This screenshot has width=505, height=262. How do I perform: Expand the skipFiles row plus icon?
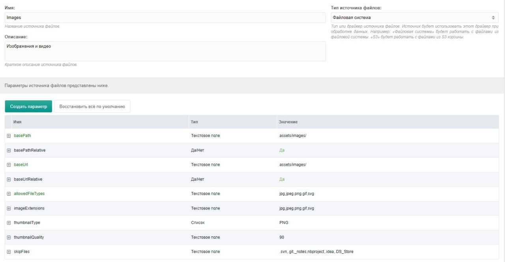[x=9, y=252]
